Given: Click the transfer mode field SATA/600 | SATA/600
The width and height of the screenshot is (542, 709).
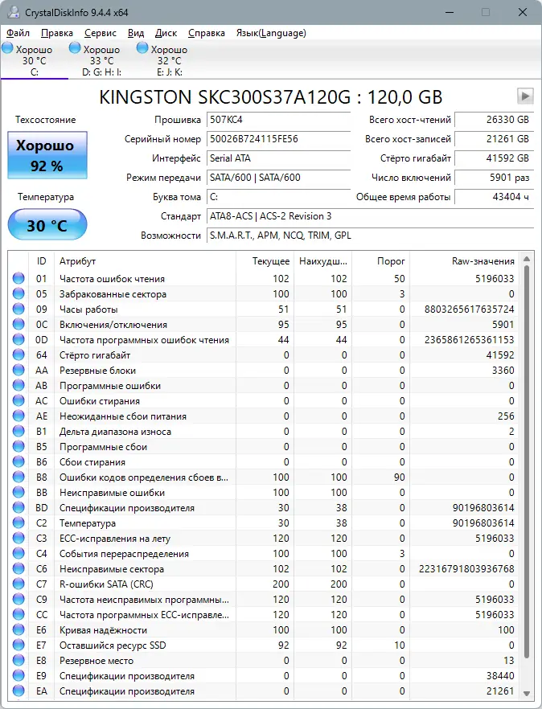Looking at the screenshot, I should pos(279,178).
